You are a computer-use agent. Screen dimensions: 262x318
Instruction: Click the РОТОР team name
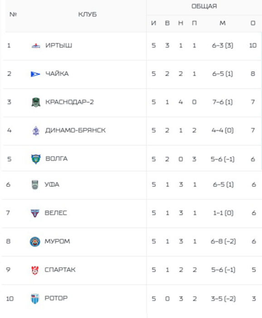pos(56,298)
